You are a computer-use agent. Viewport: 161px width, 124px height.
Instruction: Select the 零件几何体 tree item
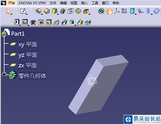tap(32, 76)
